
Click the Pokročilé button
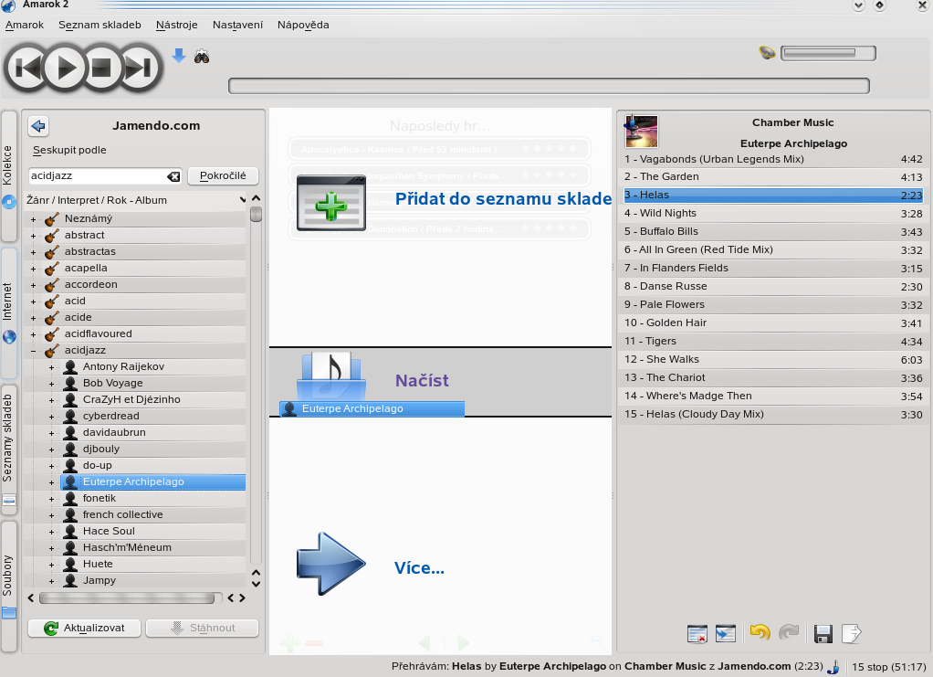223,175
